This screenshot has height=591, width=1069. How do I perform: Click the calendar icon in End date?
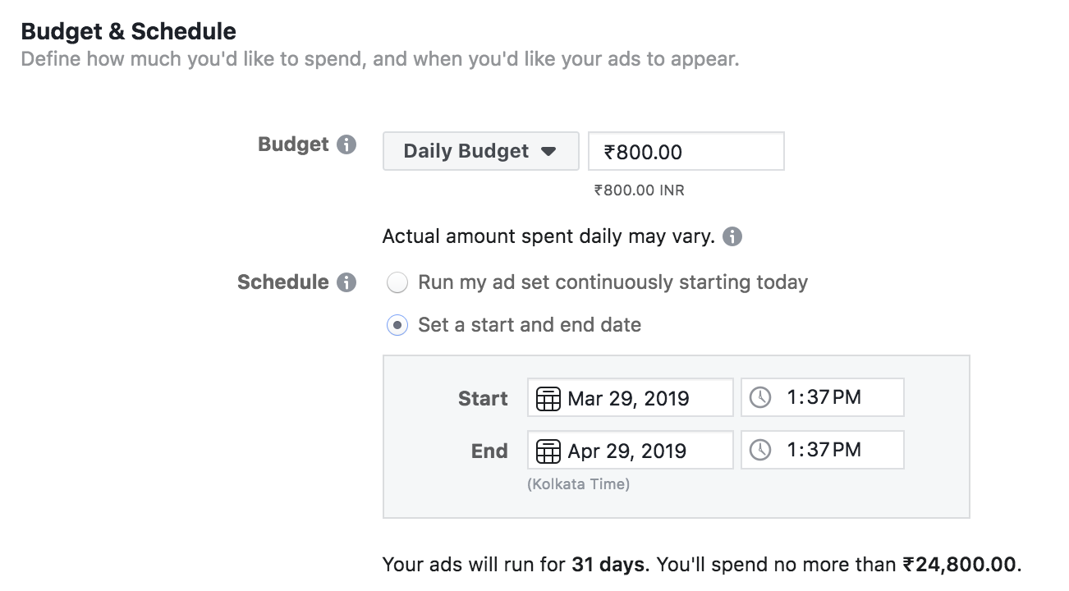click(x=548, y=451)
